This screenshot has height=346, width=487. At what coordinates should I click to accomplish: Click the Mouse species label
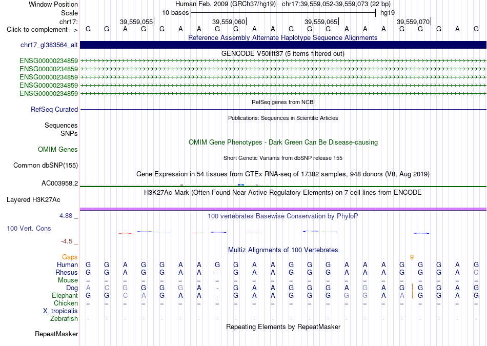(x=68, y=280)
